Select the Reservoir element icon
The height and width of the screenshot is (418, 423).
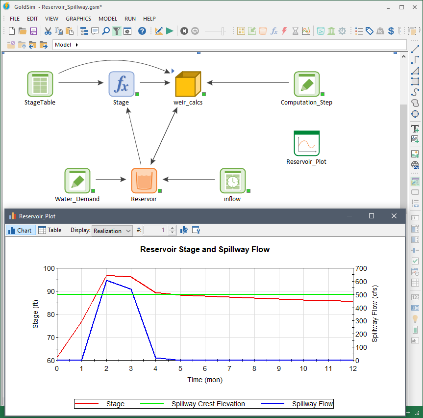click(x=144, y=181)
